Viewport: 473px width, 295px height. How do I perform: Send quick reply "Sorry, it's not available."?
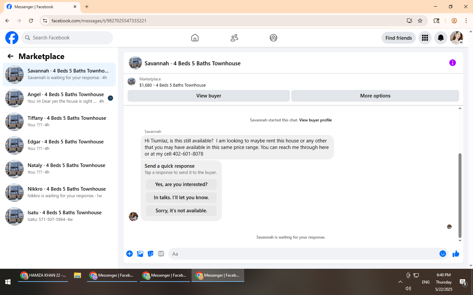[x=181, y=211]
